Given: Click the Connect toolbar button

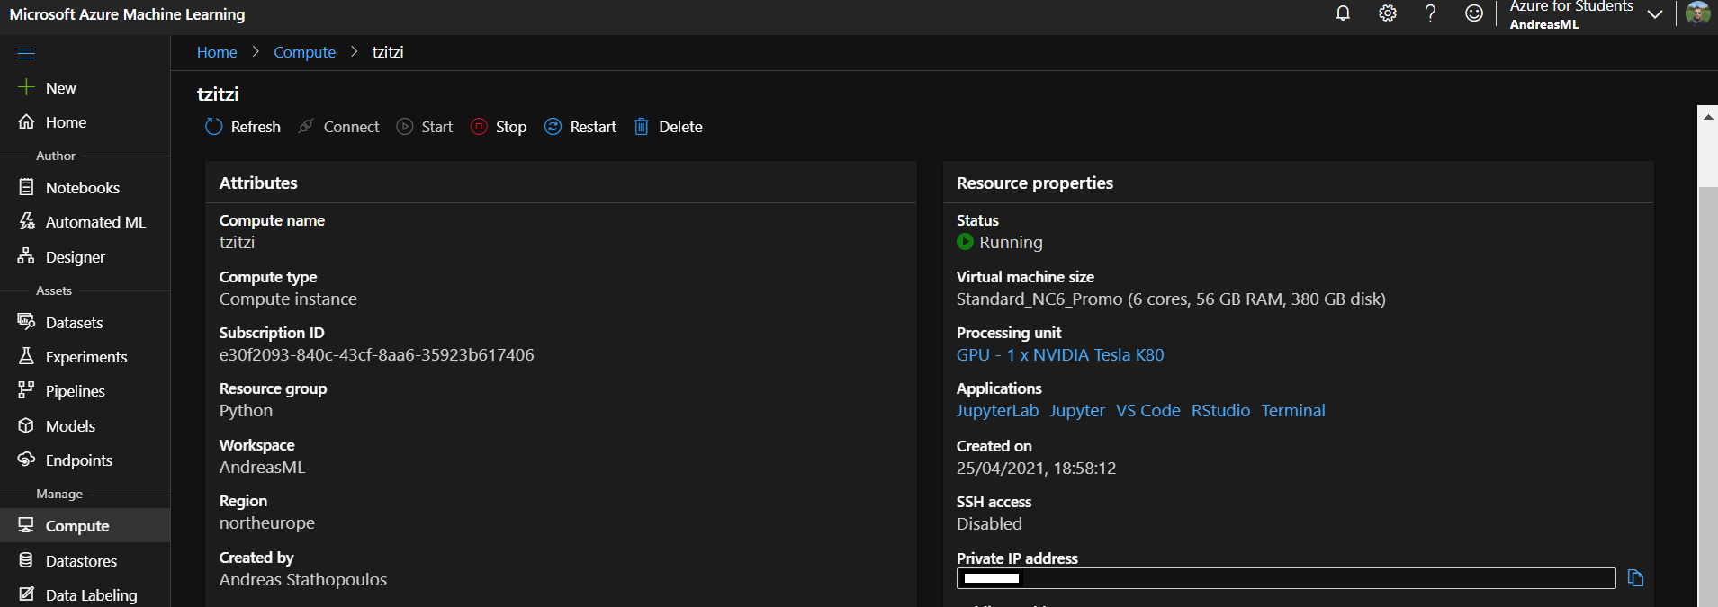Looking at the screenshot, I should pyautogui.click(x=339, y=127).
